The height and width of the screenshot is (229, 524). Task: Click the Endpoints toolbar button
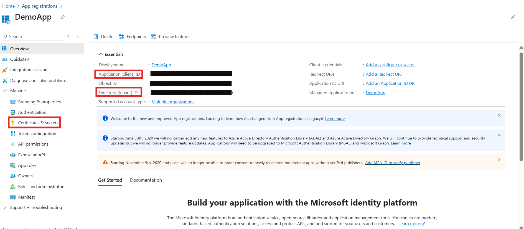pyautogui.click(x=132, y=36)
